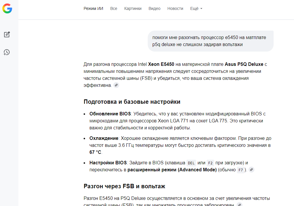Open source link icon after 'эффективна'

(x=116, y=85)
